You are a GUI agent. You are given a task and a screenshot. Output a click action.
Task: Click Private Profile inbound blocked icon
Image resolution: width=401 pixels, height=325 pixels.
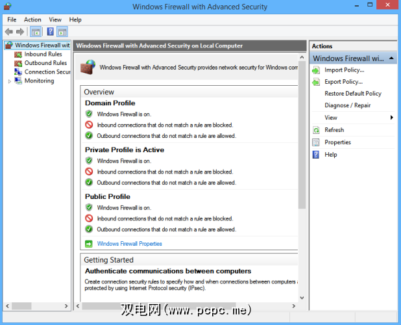tap(89, 172)
